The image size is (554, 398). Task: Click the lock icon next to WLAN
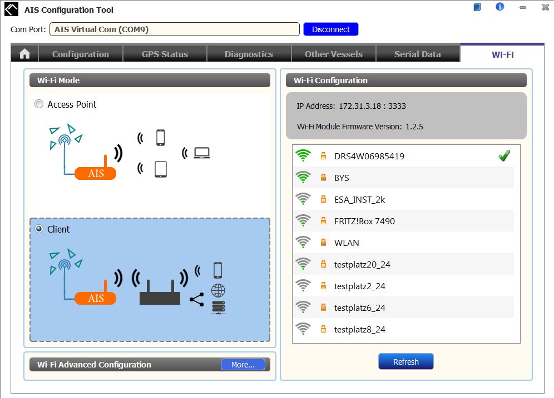pyautogui.click(x=323, y=243)
